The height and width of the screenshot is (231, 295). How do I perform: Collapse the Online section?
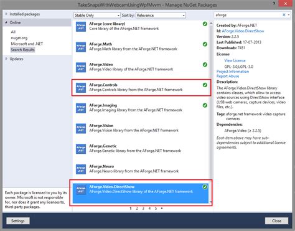[x=6, y=22]
